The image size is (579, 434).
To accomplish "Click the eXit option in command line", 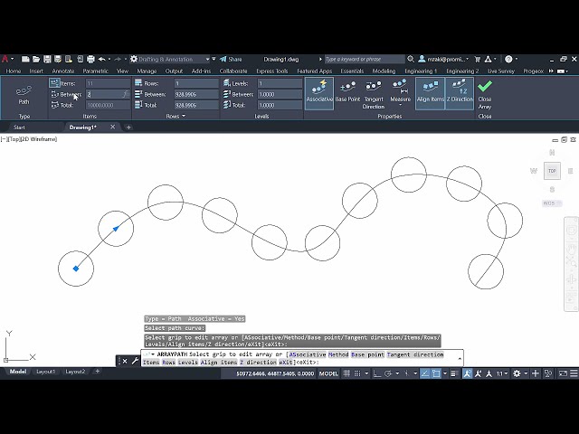I will (286, 363).
